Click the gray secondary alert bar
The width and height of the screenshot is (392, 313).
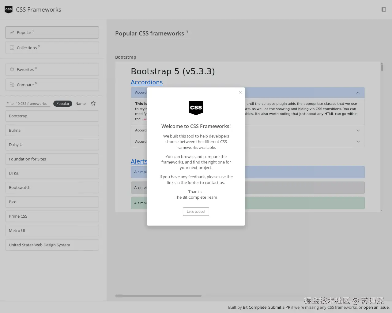(x=305, y=188)
